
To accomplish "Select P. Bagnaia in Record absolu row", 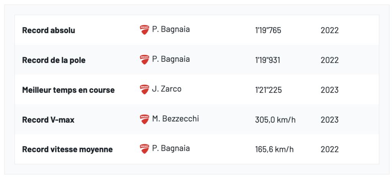I will 171,29.
